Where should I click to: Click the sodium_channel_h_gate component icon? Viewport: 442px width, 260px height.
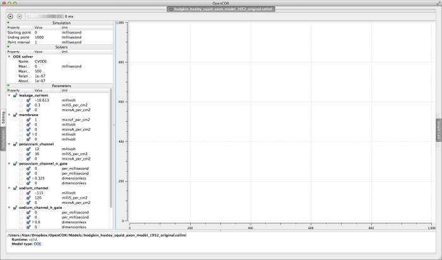(x=15, y=207)
